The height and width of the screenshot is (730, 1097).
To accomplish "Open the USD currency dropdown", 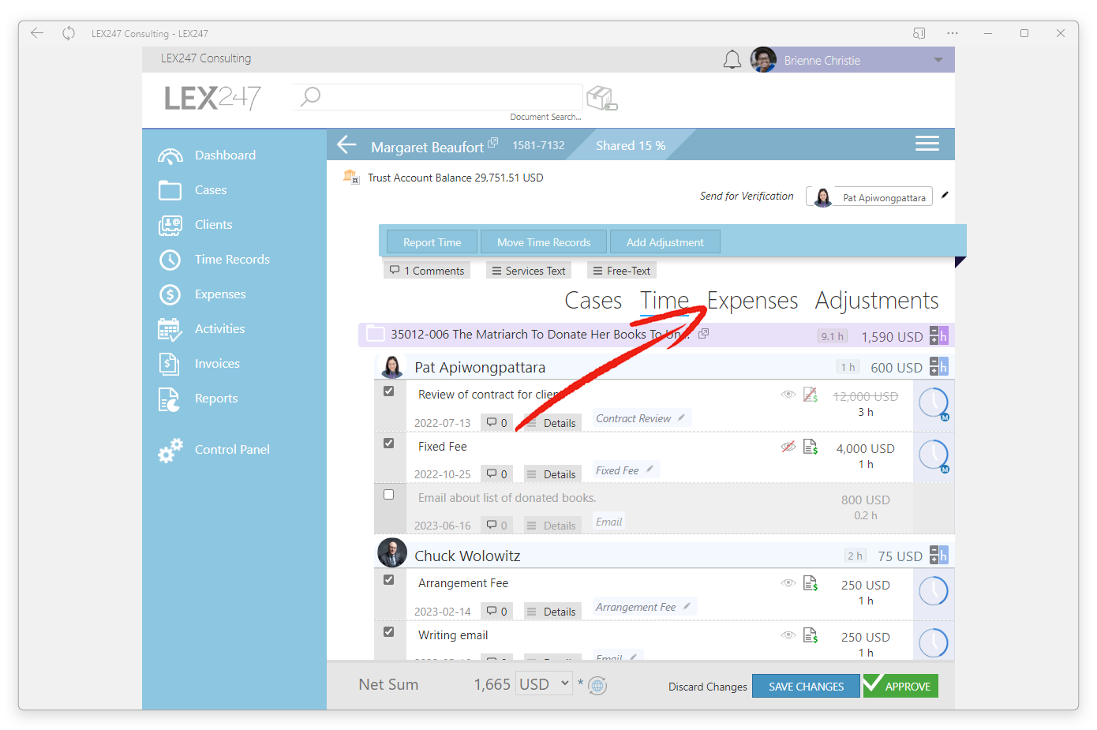I will pyautogui.click(x=544, y=684).
